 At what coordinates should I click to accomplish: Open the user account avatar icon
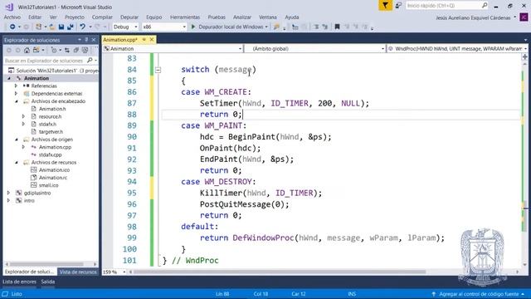(x=524, y=17)
